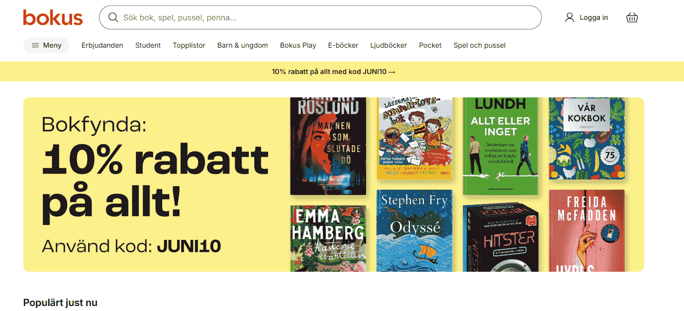Select Barn & ungdom category
Viewport: 684px width, 311px height.
pyautogui.click(x=243, y=45)
